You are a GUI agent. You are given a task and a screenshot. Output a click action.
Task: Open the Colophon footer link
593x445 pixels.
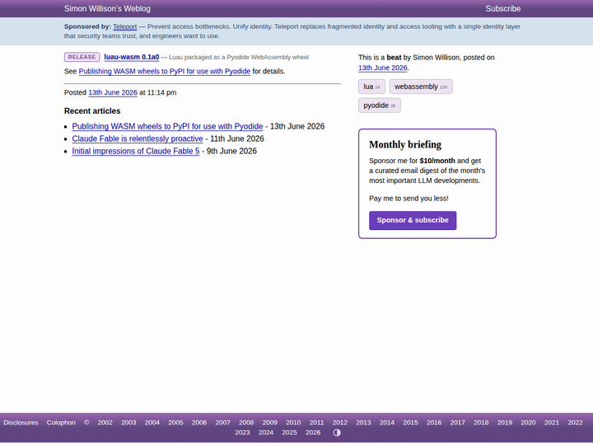click(61, 423)
